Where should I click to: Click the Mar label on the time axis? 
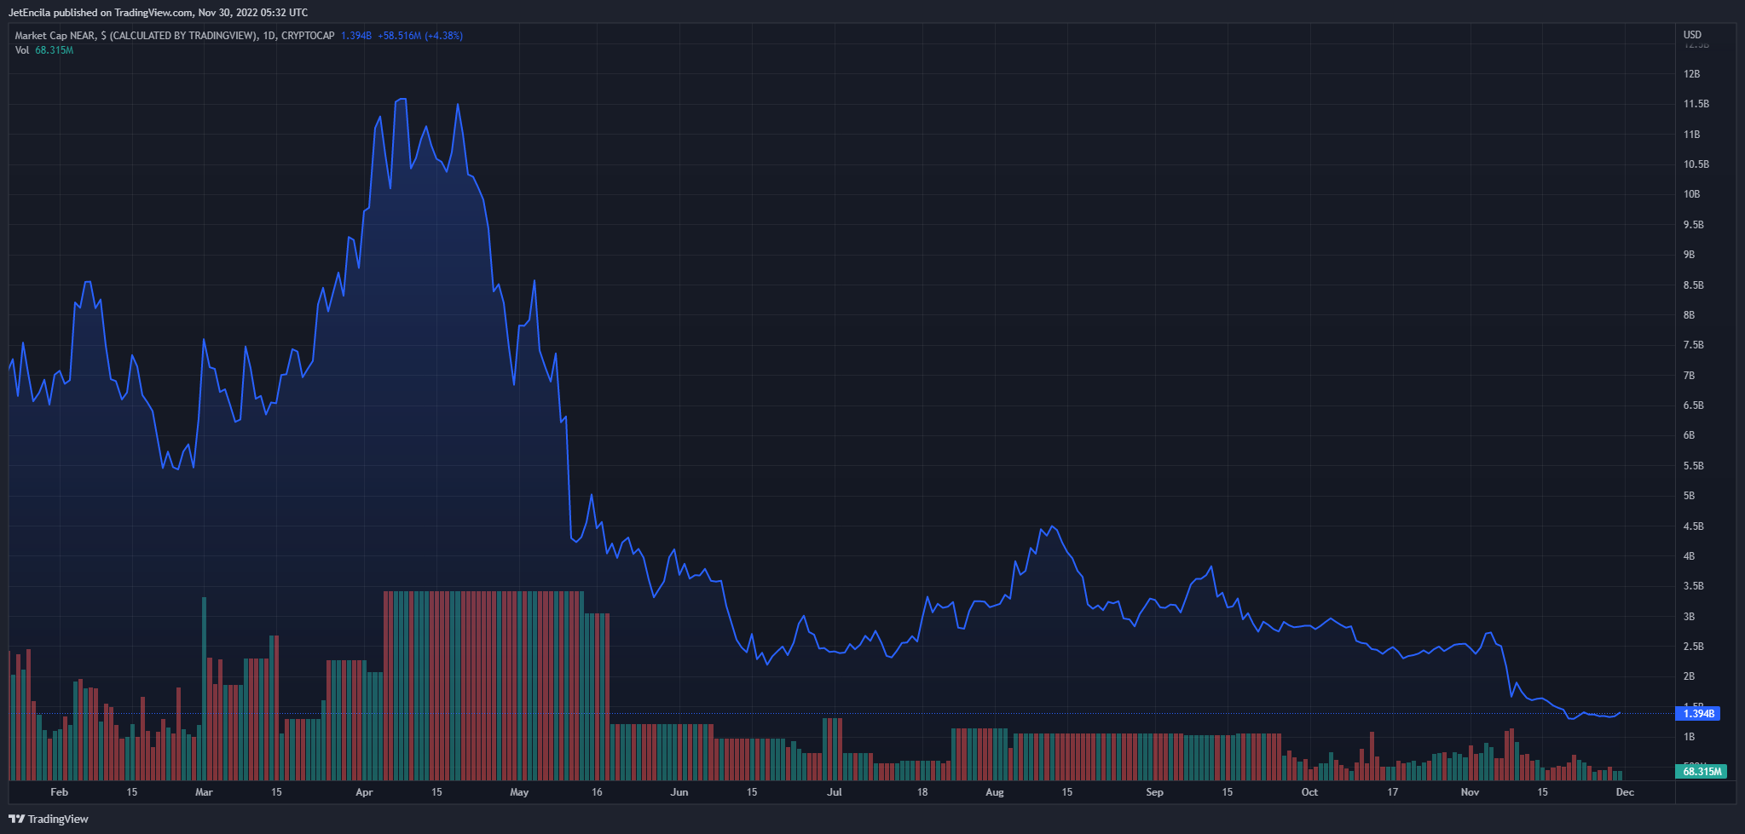(204, 792)
